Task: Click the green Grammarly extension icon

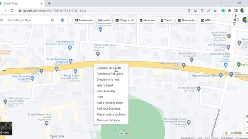Action: tap(223, 10)
